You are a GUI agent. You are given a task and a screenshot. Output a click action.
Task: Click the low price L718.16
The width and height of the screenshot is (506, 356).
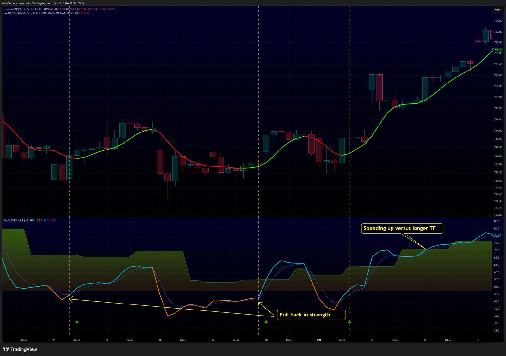click(x=82, y=9)
